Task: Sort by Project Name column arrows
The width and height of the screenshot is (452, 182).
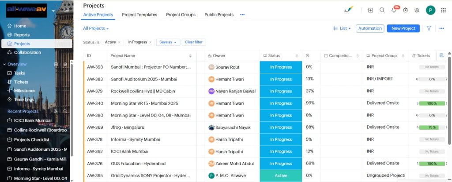Action: [190, 56]
